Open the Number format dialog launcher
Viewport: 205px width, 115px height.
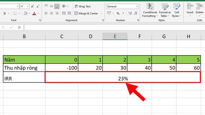pos(138,20)
